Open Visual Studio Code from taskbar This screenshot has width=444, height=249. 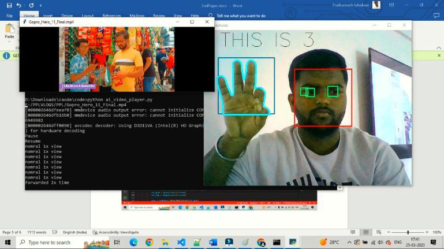click(x=181, y=242)
